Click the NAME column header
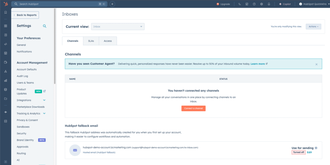 click(x=73, y=79)
